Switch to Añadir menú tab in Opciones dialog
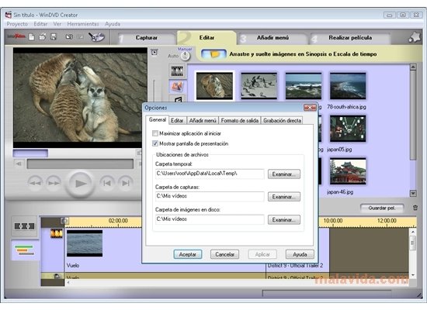The width and height of the screenshot is (427, 310). [203, 120]
